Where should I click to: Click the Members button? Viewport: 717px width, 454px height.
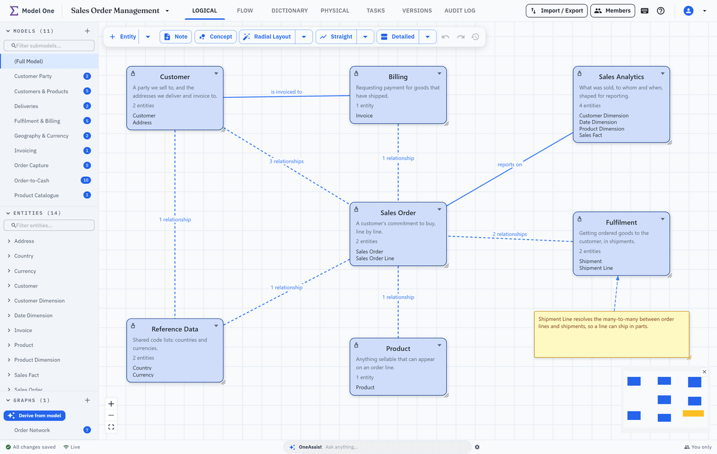tap(612, 11)
